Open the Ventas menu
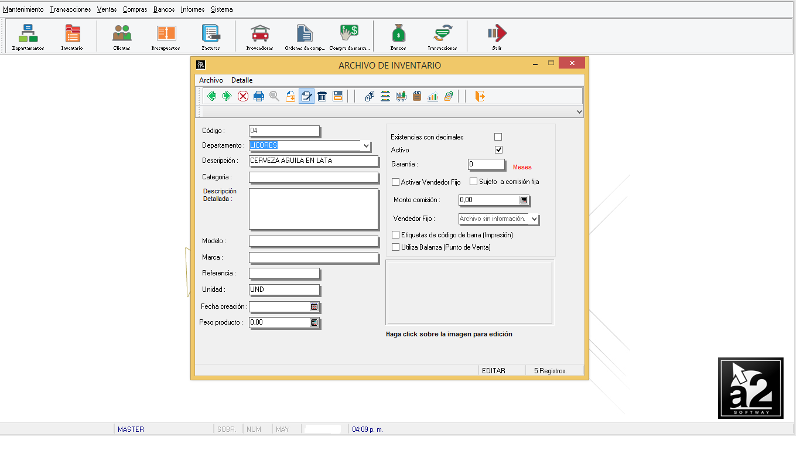 tap(107, 9)
